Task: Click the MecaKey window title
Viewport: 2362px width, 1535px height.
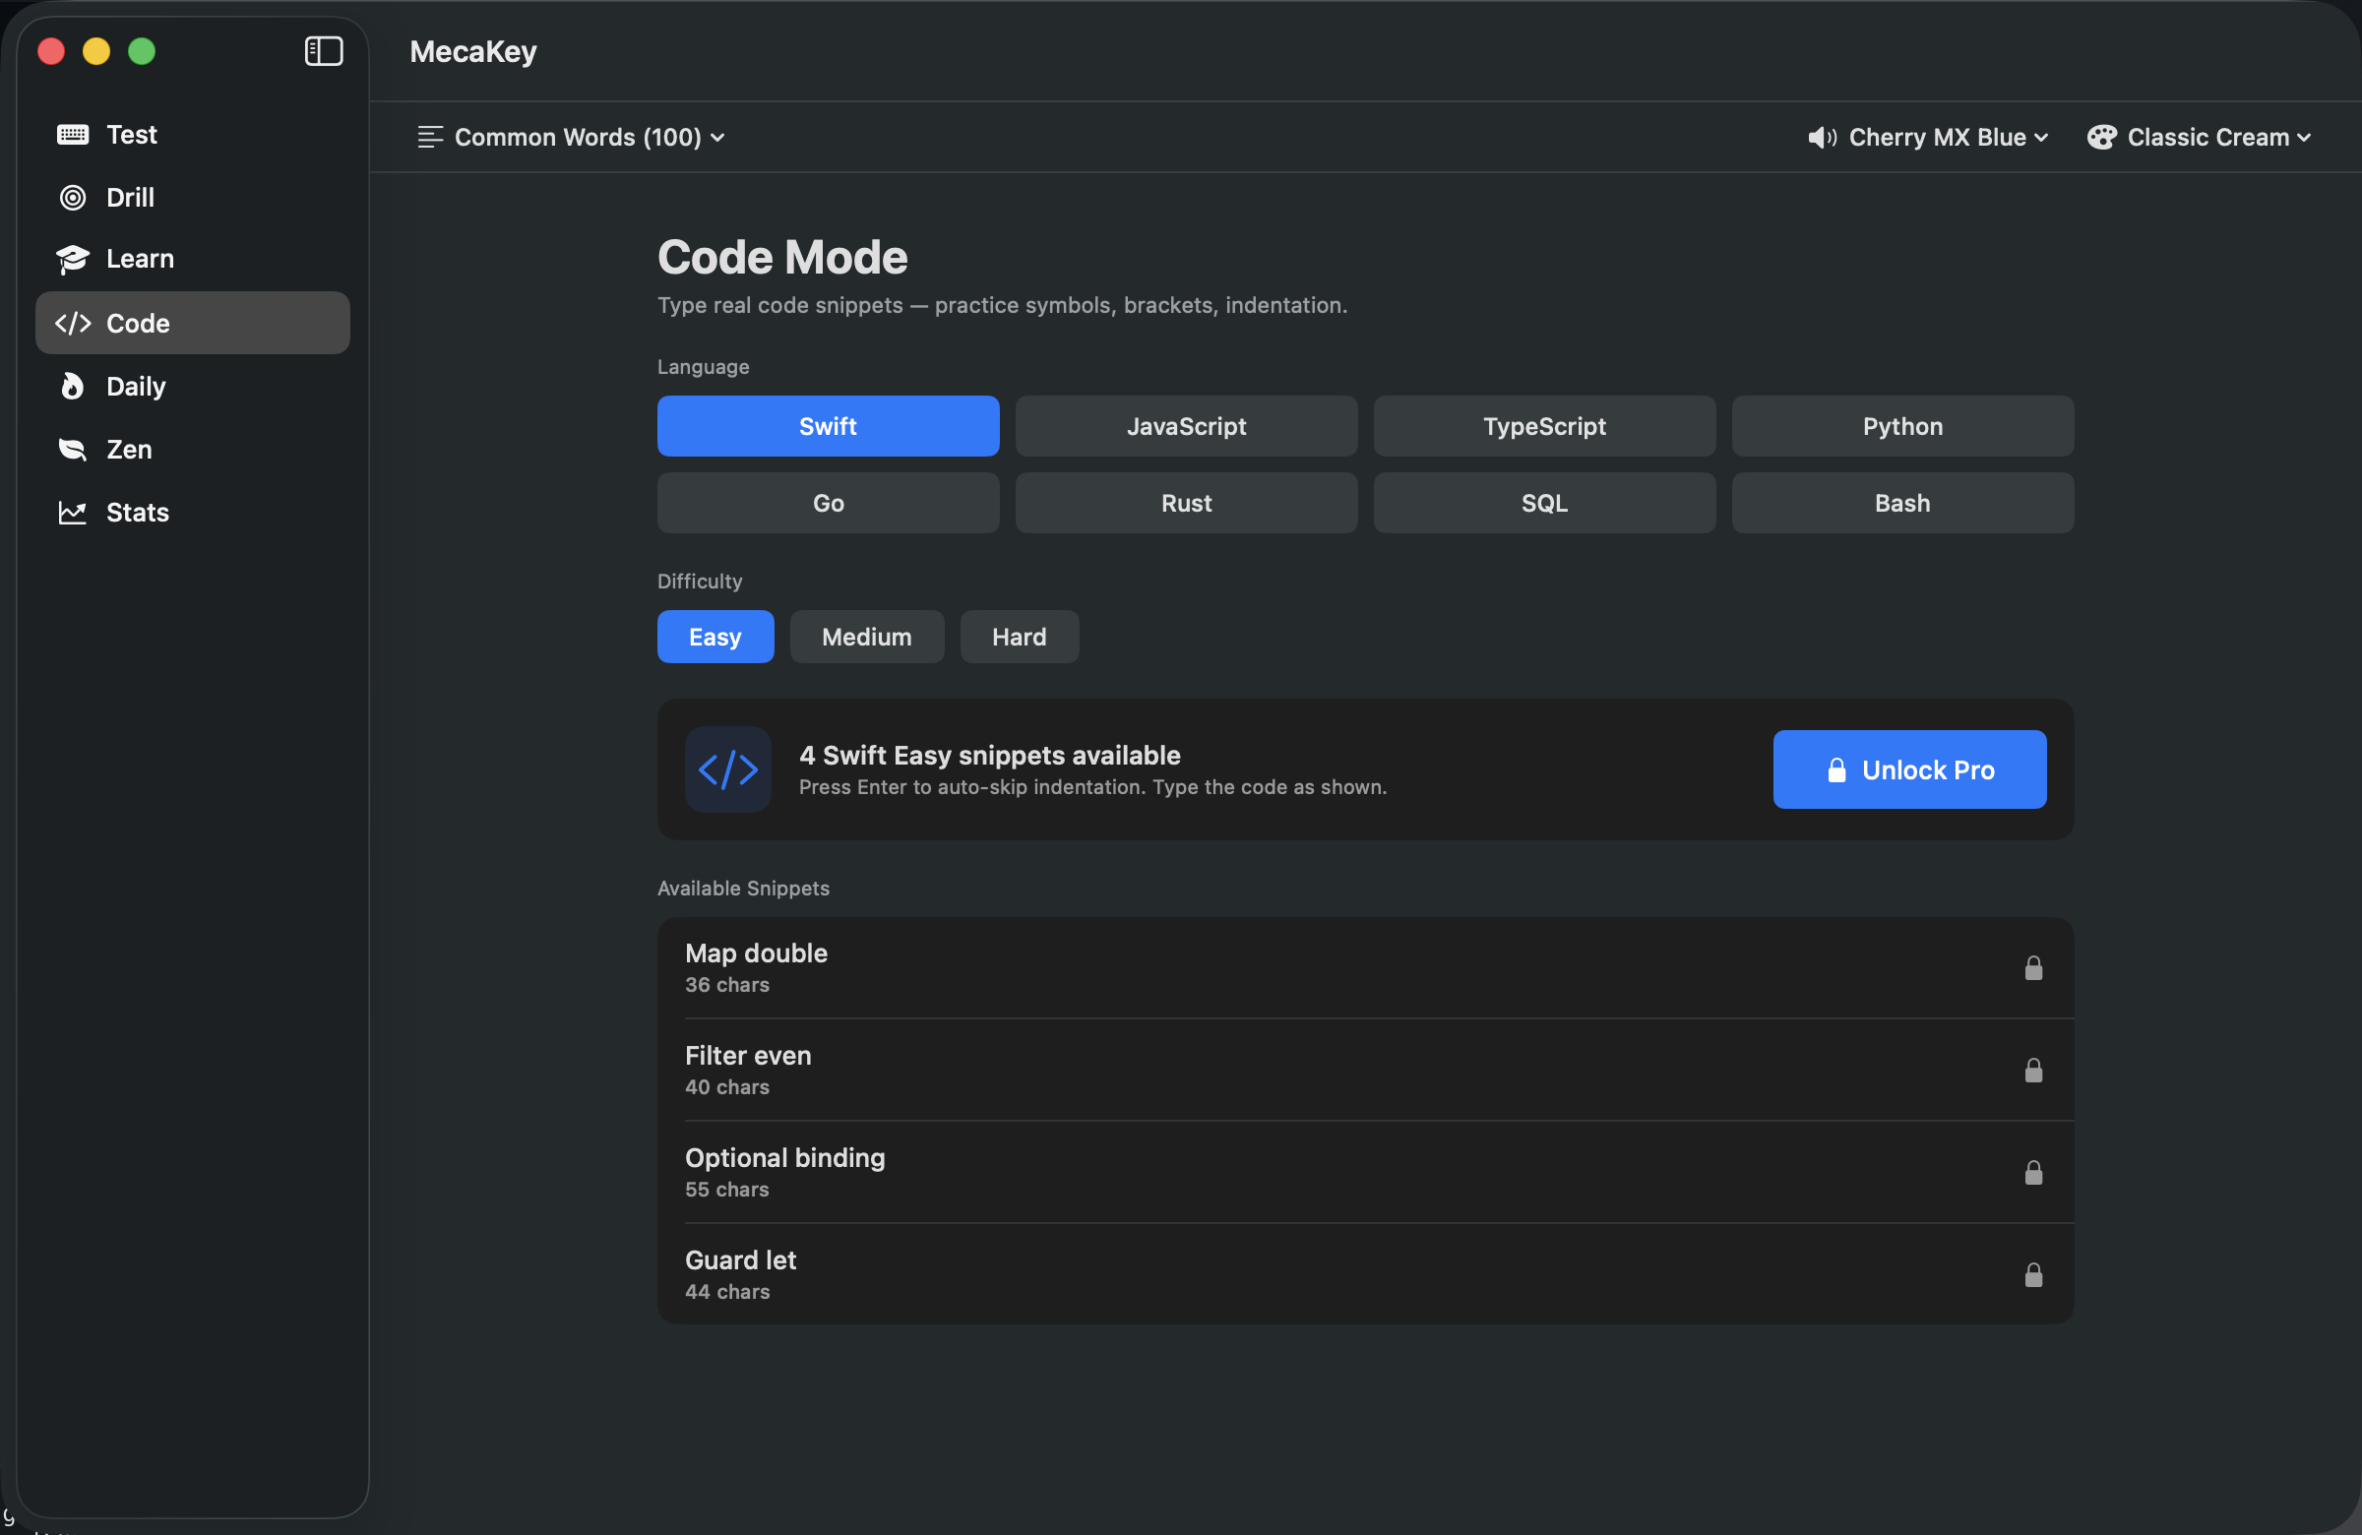Action: coord(473,51)
